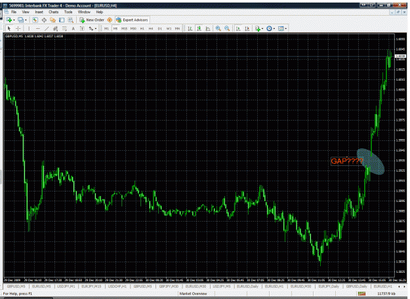Expand the Indicators dropdown arrow
Viewport: 410px width, 299px height.
[262, 29]
